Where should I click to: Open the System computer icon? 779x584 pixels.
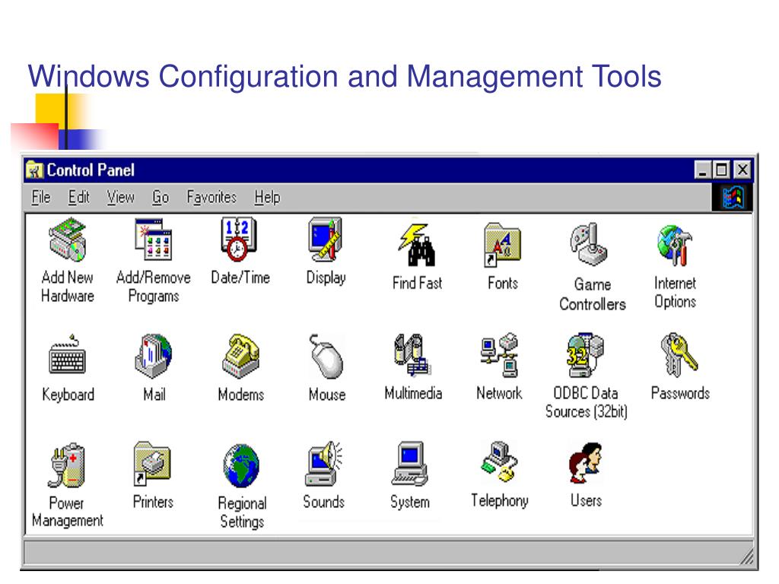(409, 464)
